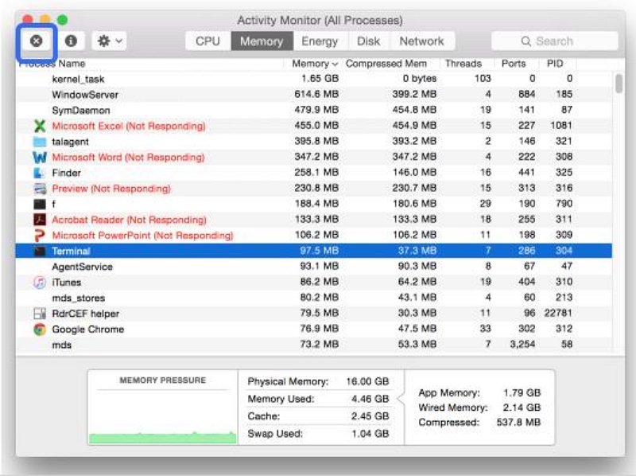Screen dimensions: 636x476
Task: Click the Cache value 2.45 GB
Action: 370,416
